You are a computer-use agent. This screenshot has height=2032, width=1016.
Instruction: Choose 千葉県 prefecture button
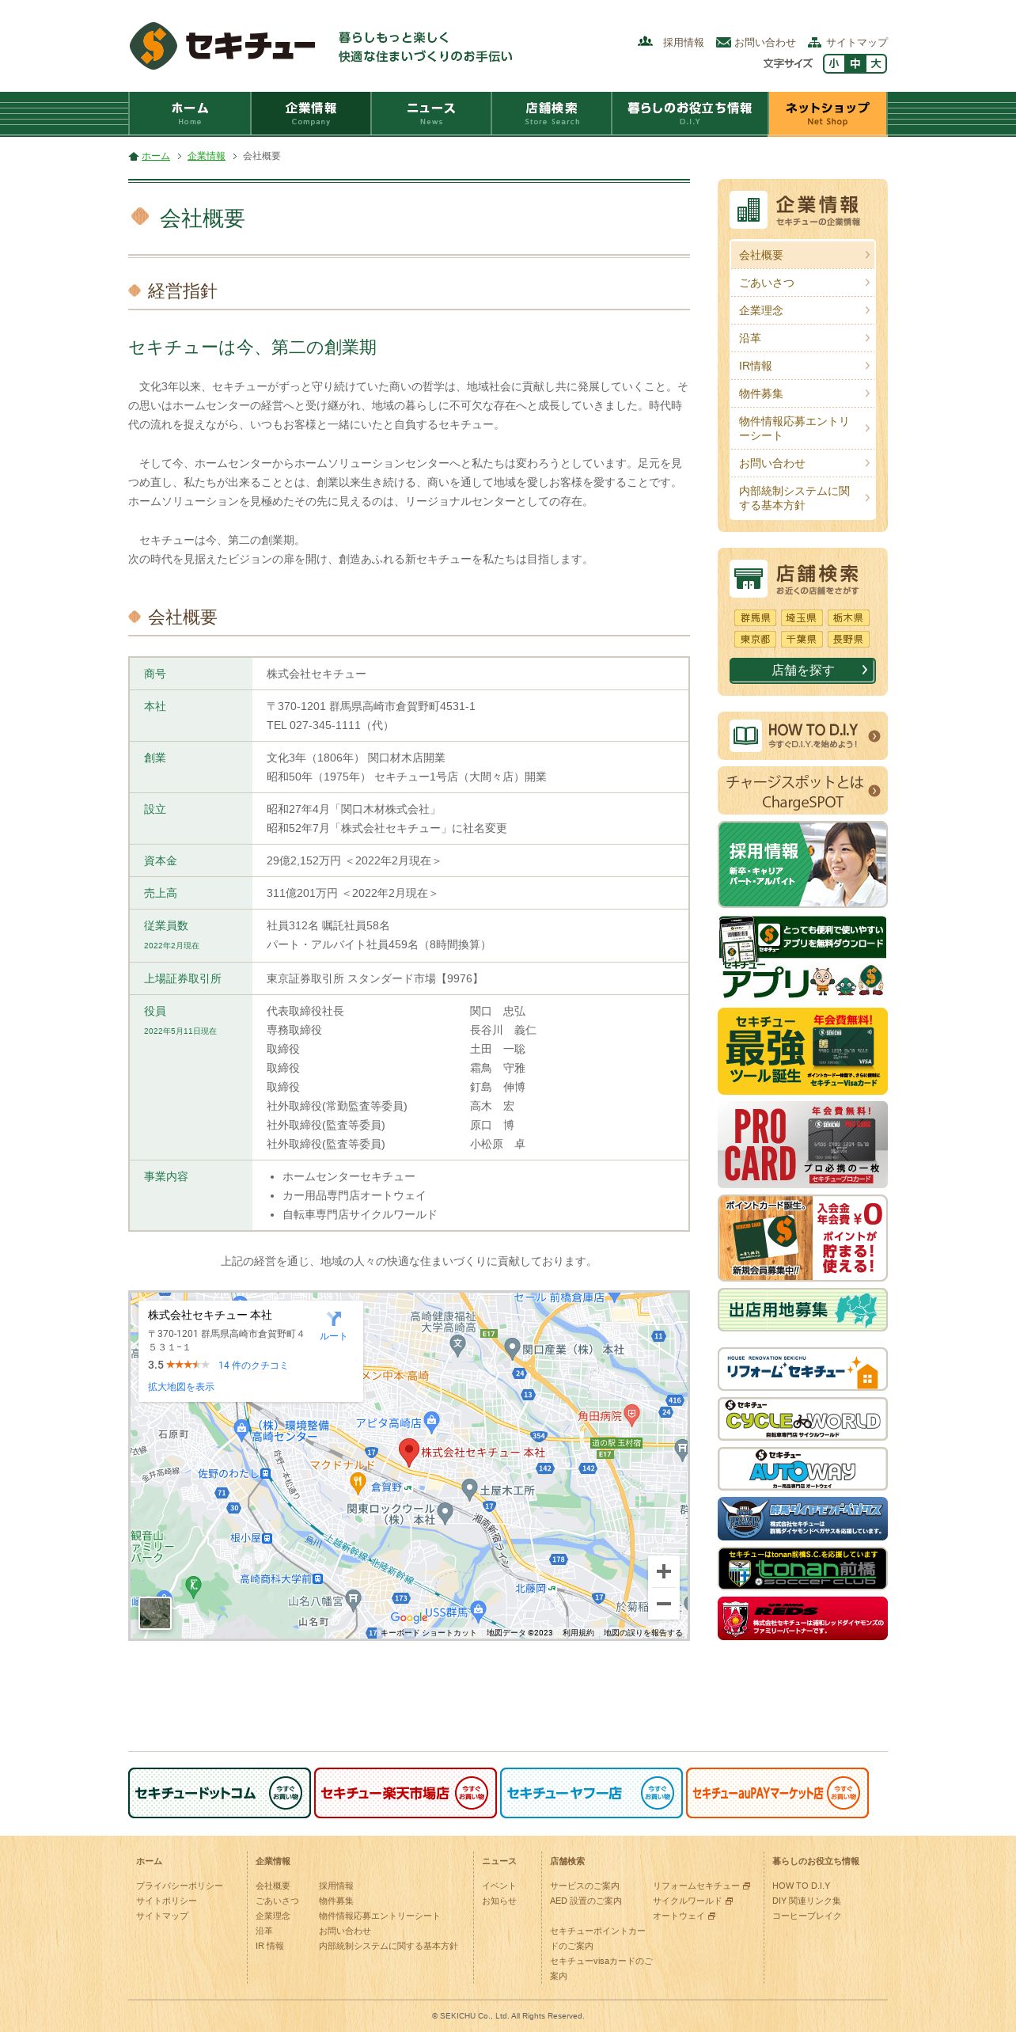pyautogui.click(x=801, y=639)
